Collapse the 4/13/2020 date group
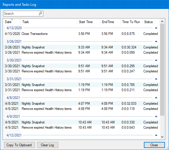 pyautogui.click(x=156, y=28)
